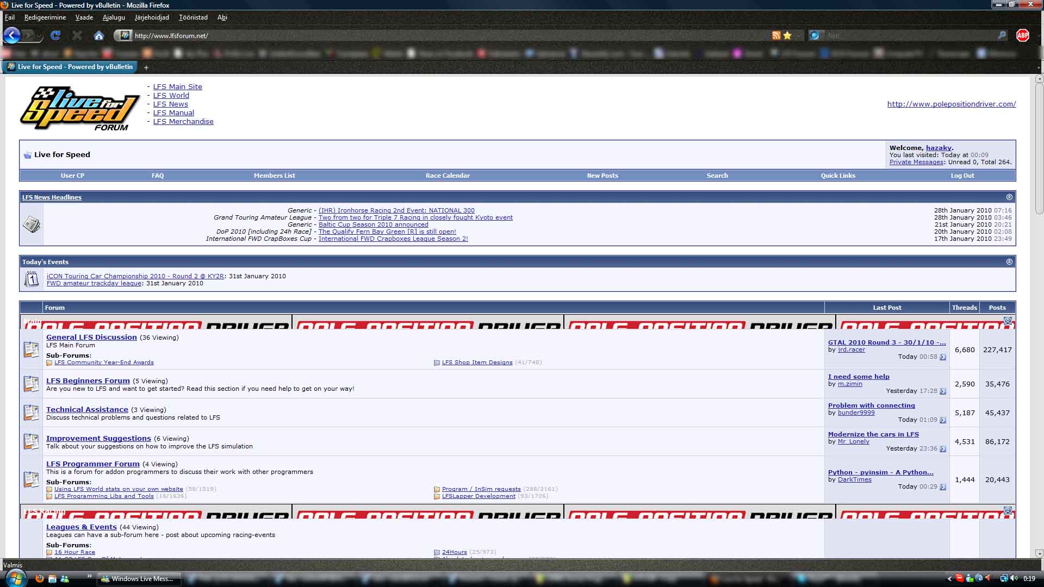This screenshot has width=1044, height=587.
Task: Click Private Messages link
Action: pos(916,162)
